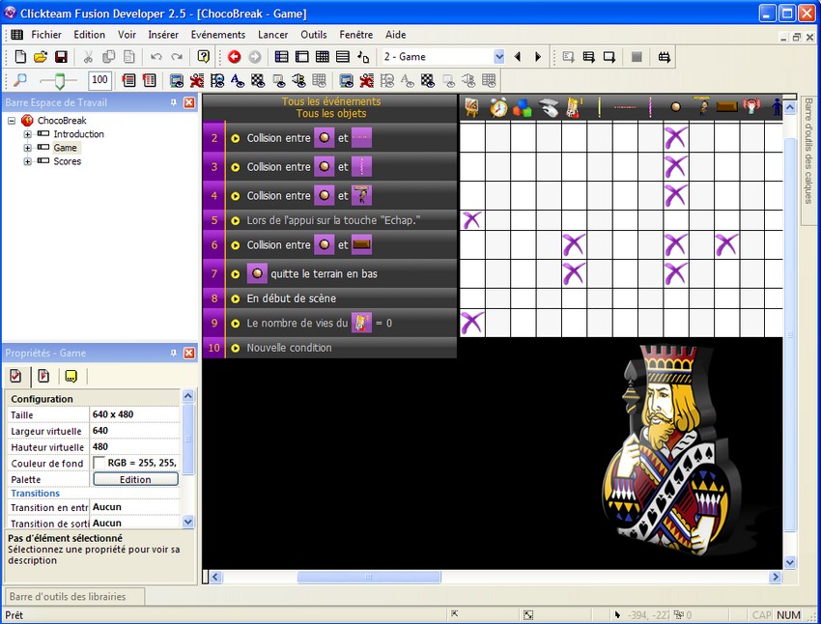821x624 pixels.
Task: Select the Player 1 king object column
Action: coord(575,107)
